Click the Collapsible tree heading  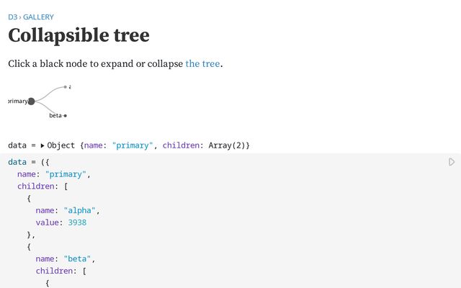tap(79, 35)
